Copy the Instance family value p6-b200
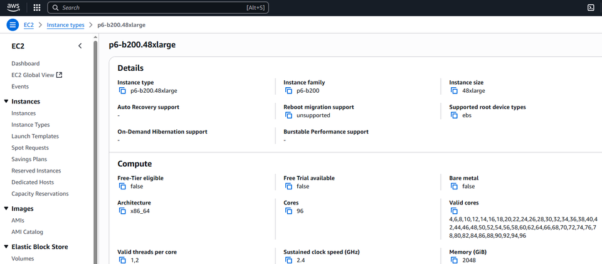Viewport: 602px width, 264px height. (x=288, y=91)
